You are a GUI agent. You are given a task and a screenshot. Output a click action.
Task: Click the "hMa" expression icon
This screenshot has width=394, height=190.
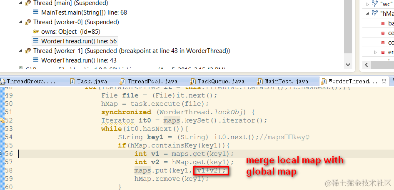(375, 13)
